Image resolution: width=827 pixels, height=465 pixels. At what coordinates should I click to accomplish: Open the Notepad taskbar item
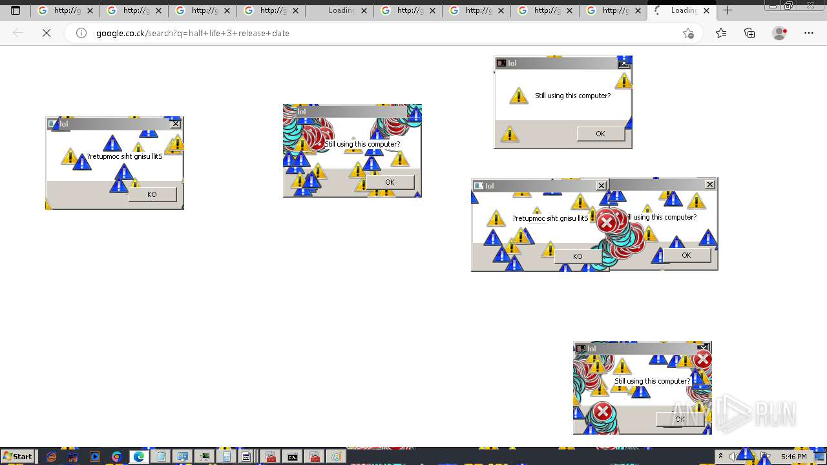pos(161,457)
